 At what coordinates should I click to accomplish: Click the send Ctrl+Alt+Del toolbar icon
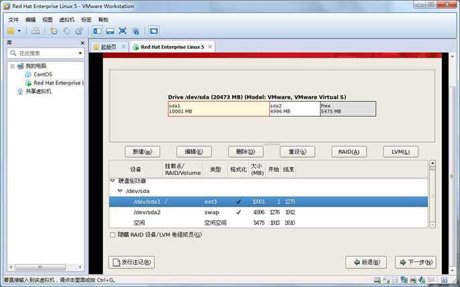(36, 31)
